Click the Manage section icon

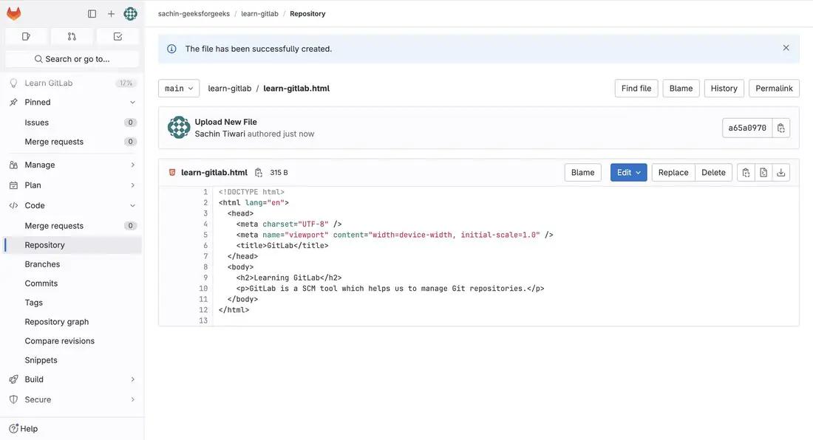13,165
